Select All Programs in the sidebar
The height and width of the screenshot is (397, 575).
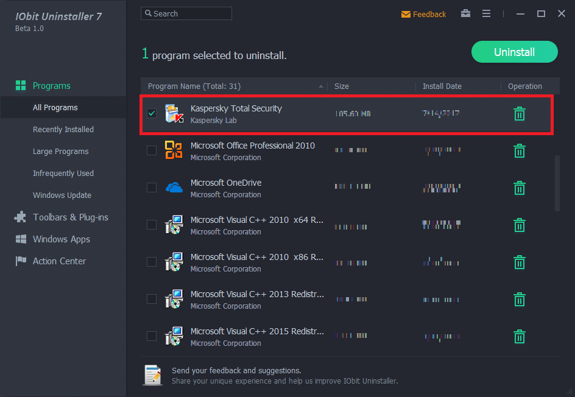pyautogui.click(x=55, y=107)
